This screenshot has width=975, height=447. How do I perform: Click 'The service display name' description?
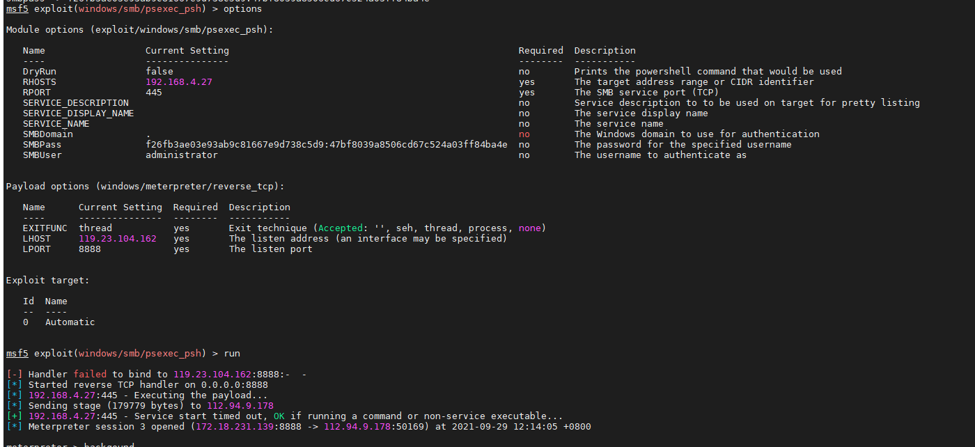tap(641, 113)
